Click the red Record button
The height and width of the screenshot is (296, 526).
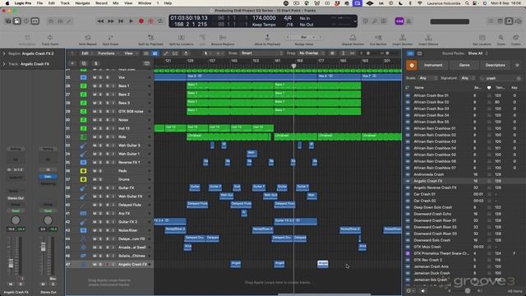coord(141,21)
